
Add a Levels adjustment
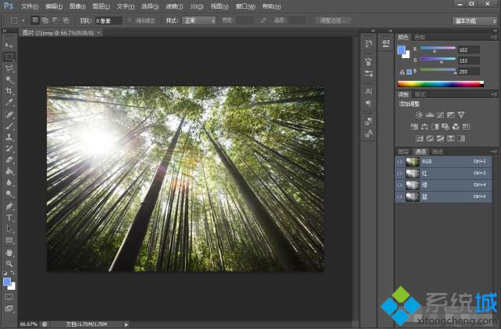pyautogui.click(x=430, y=115)
